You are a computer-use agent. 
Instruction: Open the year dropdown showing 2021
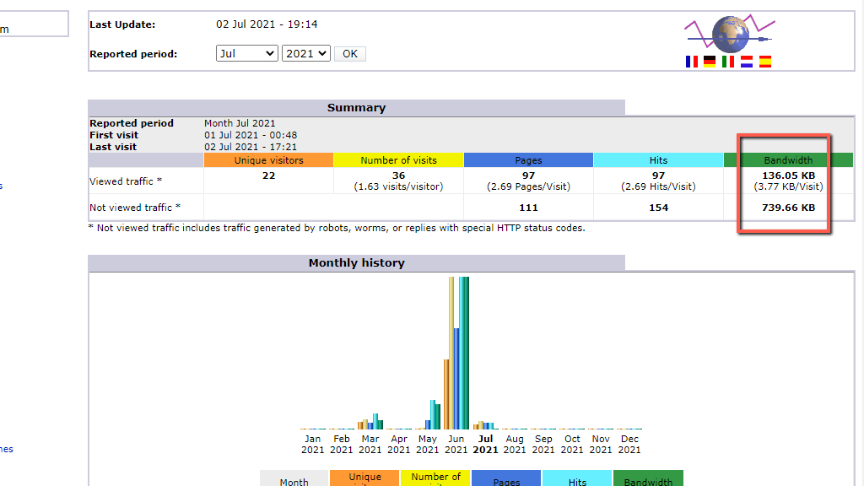pyautogui.click(x=305, y=53)
